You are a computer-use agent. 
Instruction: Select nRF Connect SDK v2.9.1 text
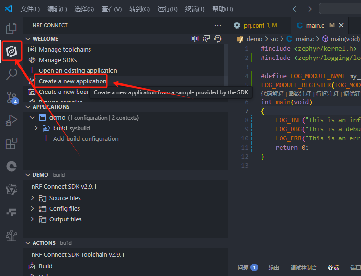tap(64, 186)
